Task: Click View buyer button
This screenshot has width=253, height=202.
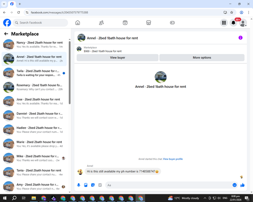Action: (x=117, y=58)
